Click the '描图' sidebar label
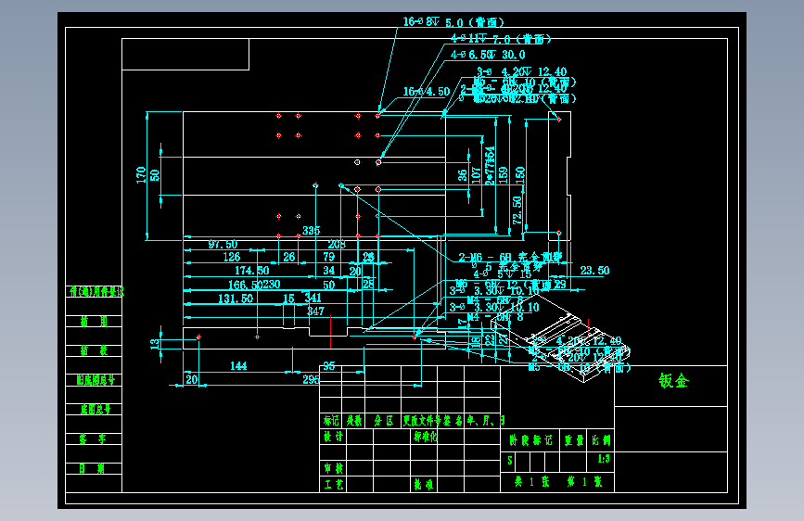This screenshot has width=804, height=521. [x=94, y=322]
